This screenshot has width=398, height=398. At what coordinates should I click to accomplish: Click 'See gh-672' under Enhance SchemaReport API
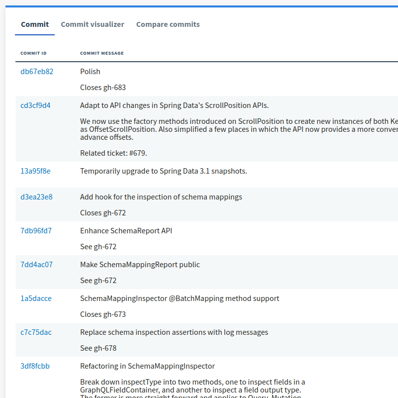click(x=98, y=247)
